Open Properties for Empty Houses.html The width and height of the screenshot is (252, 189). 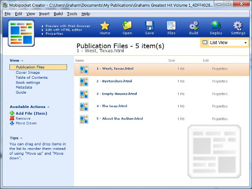click(x=220, y=94)
